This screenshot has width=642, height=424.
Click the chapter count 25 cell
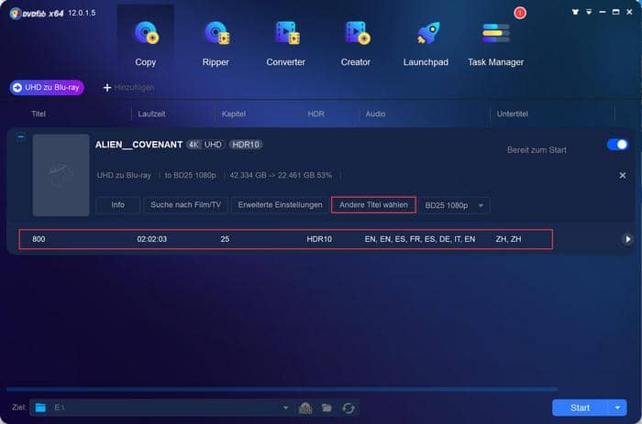pos(225,239)
